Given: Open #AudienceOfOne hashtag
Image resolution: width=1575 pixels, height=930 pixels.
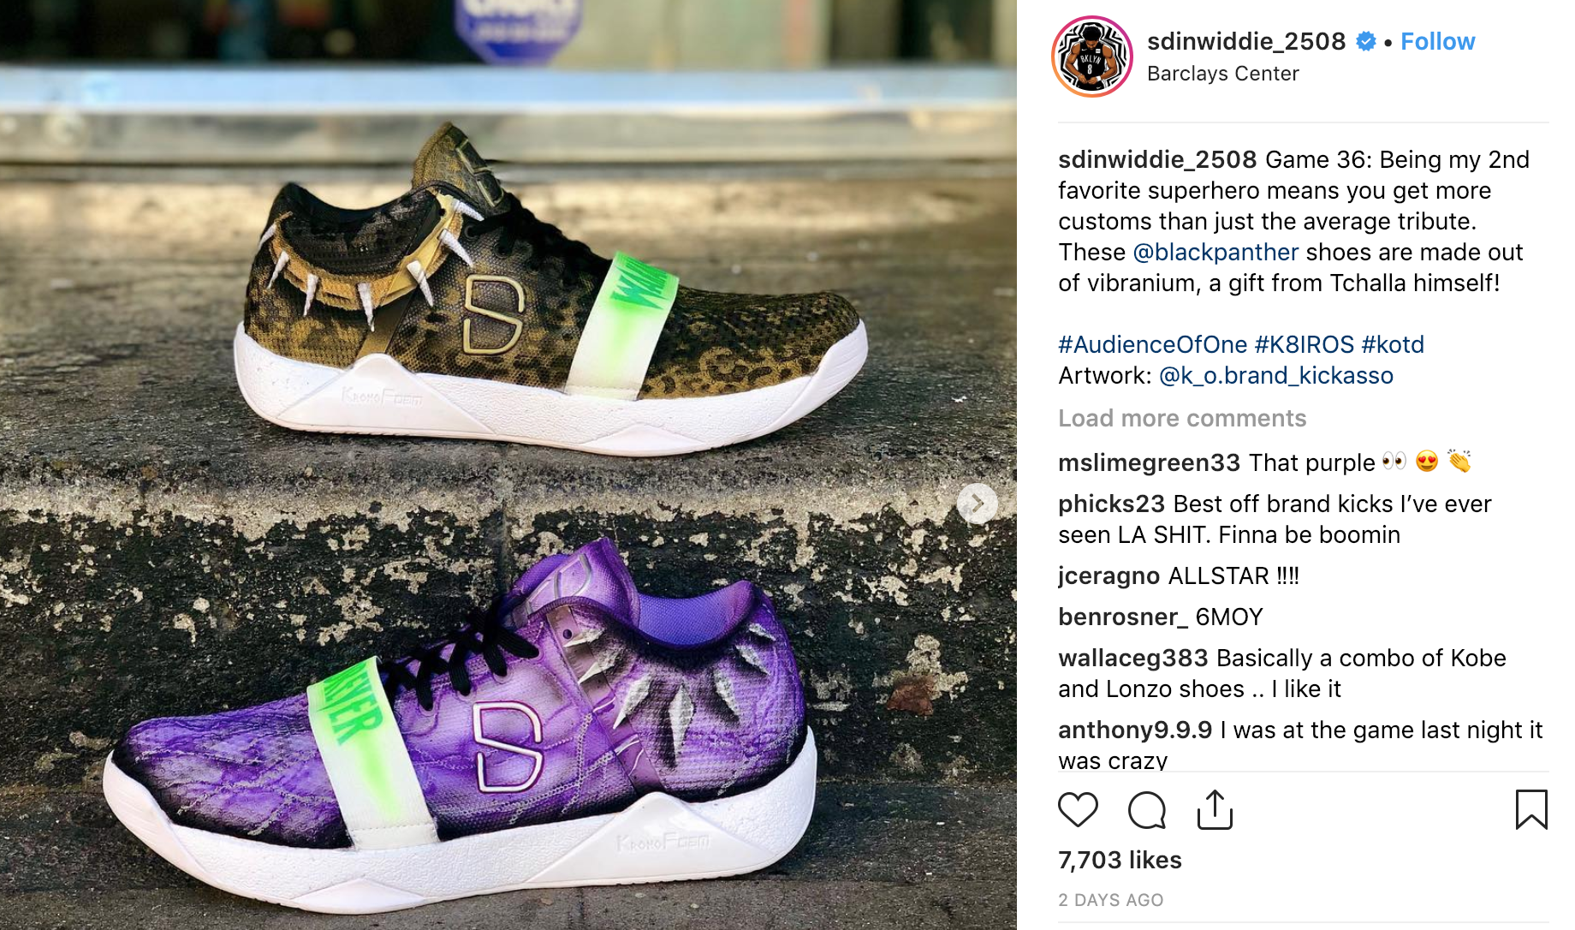Looking at the screenshot, I should point(1152,344).
